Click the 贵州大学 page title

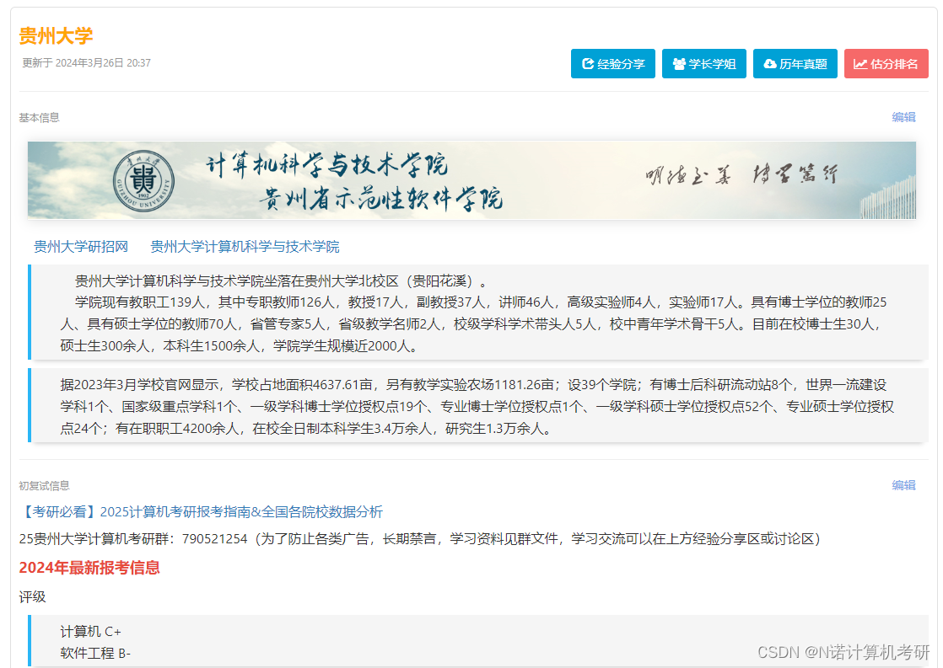coord(56,35)
